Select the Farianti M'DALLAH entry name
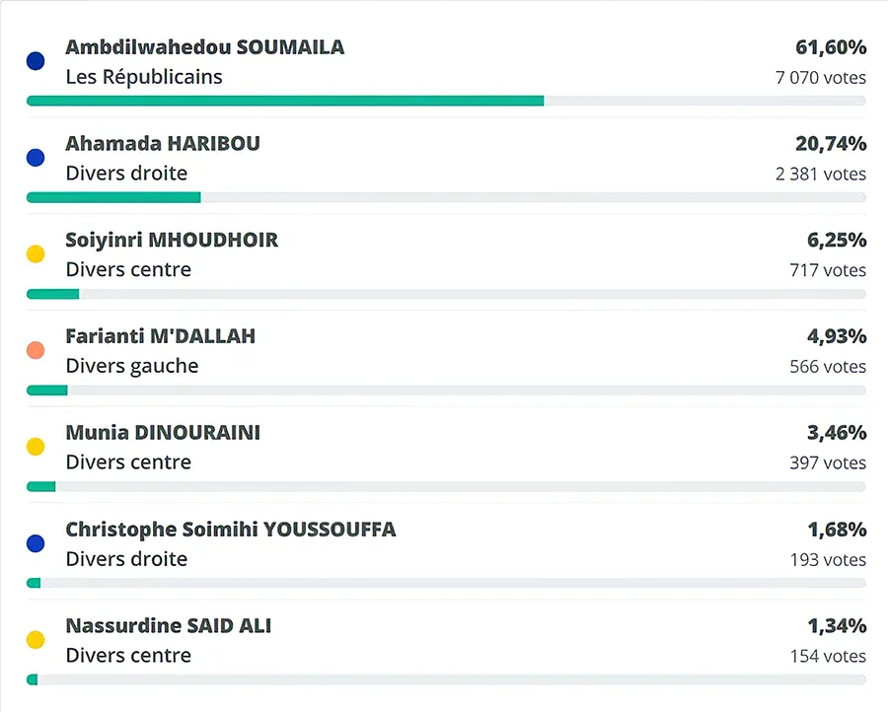The image size is (888, 712). [x=160, y=336]
